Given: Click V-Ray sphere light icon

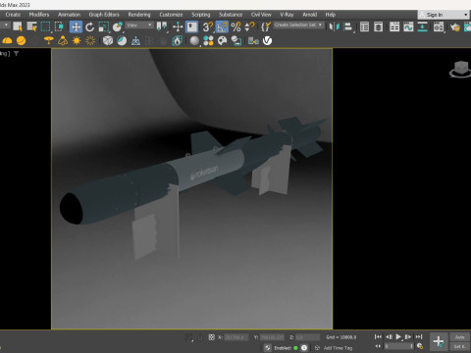Looking at the screenshot, I should tap(22, 40).
